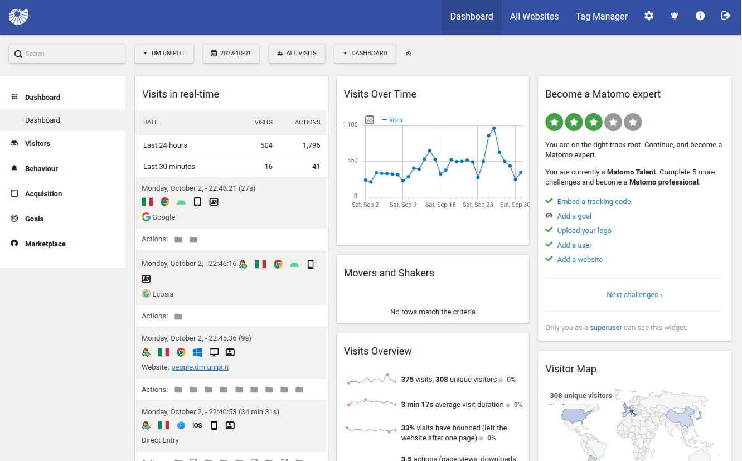Viewport: 742px width, 461px height.
Task: Open the 2023-10-01 date picker
Action: click(231, 54)
